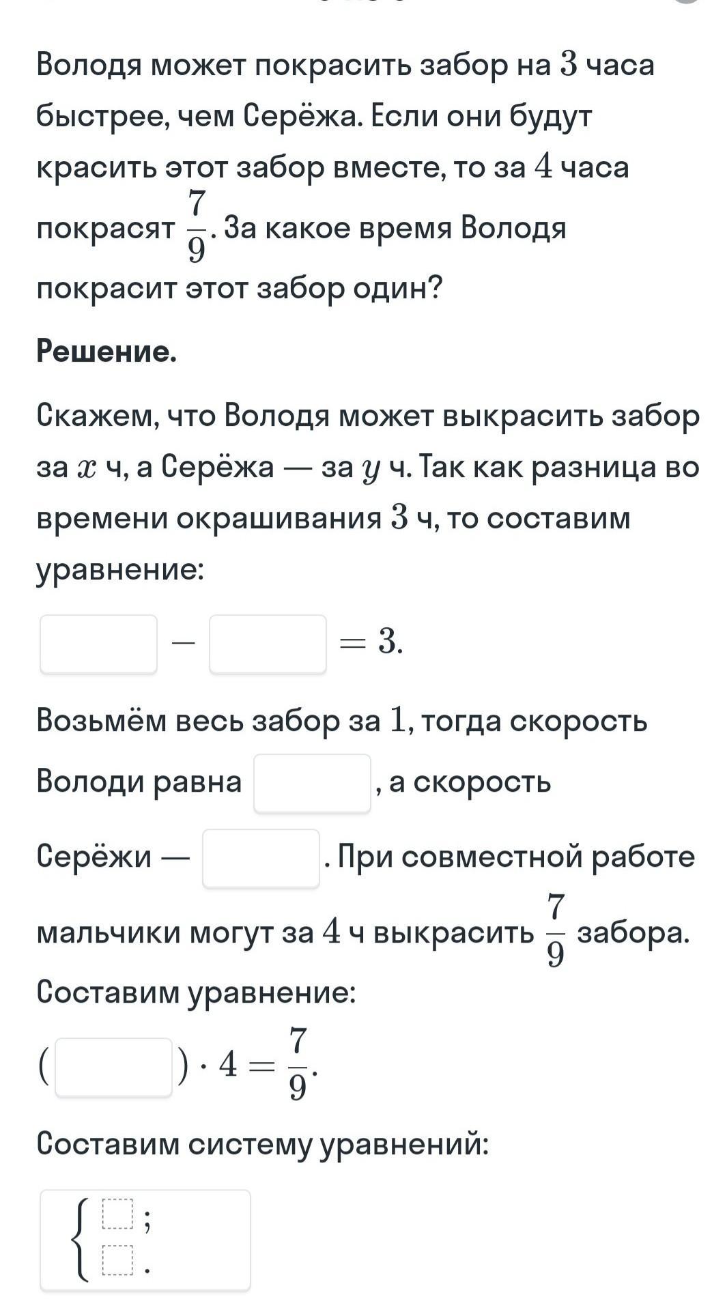Screen dimensions: 712x1301
Task: Click the fraction 7/9 before "забора"
Action: (556, 930)
